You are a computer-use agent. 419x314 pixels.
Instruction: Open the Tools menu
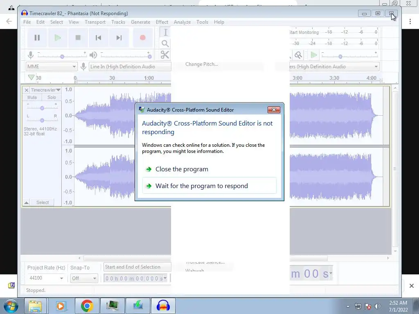202,22
